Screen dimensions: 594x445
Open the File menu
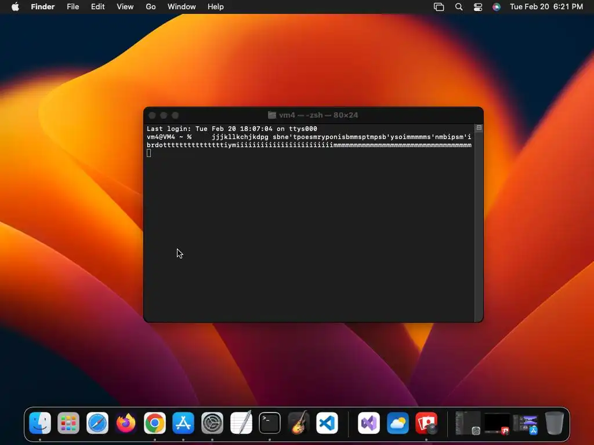(73, 7)
